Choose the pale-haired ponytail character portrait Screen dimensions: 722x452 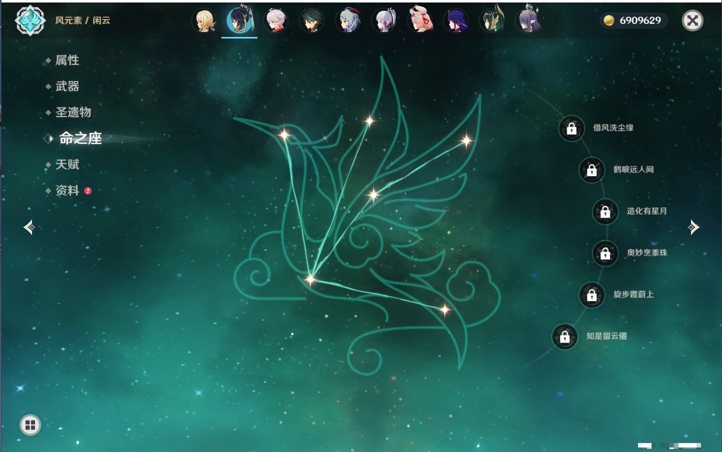pos(384,21)
